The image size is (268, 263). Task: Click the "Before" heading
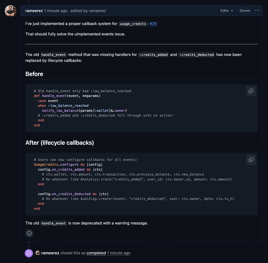pyautogui.click(x=34, y=74)
